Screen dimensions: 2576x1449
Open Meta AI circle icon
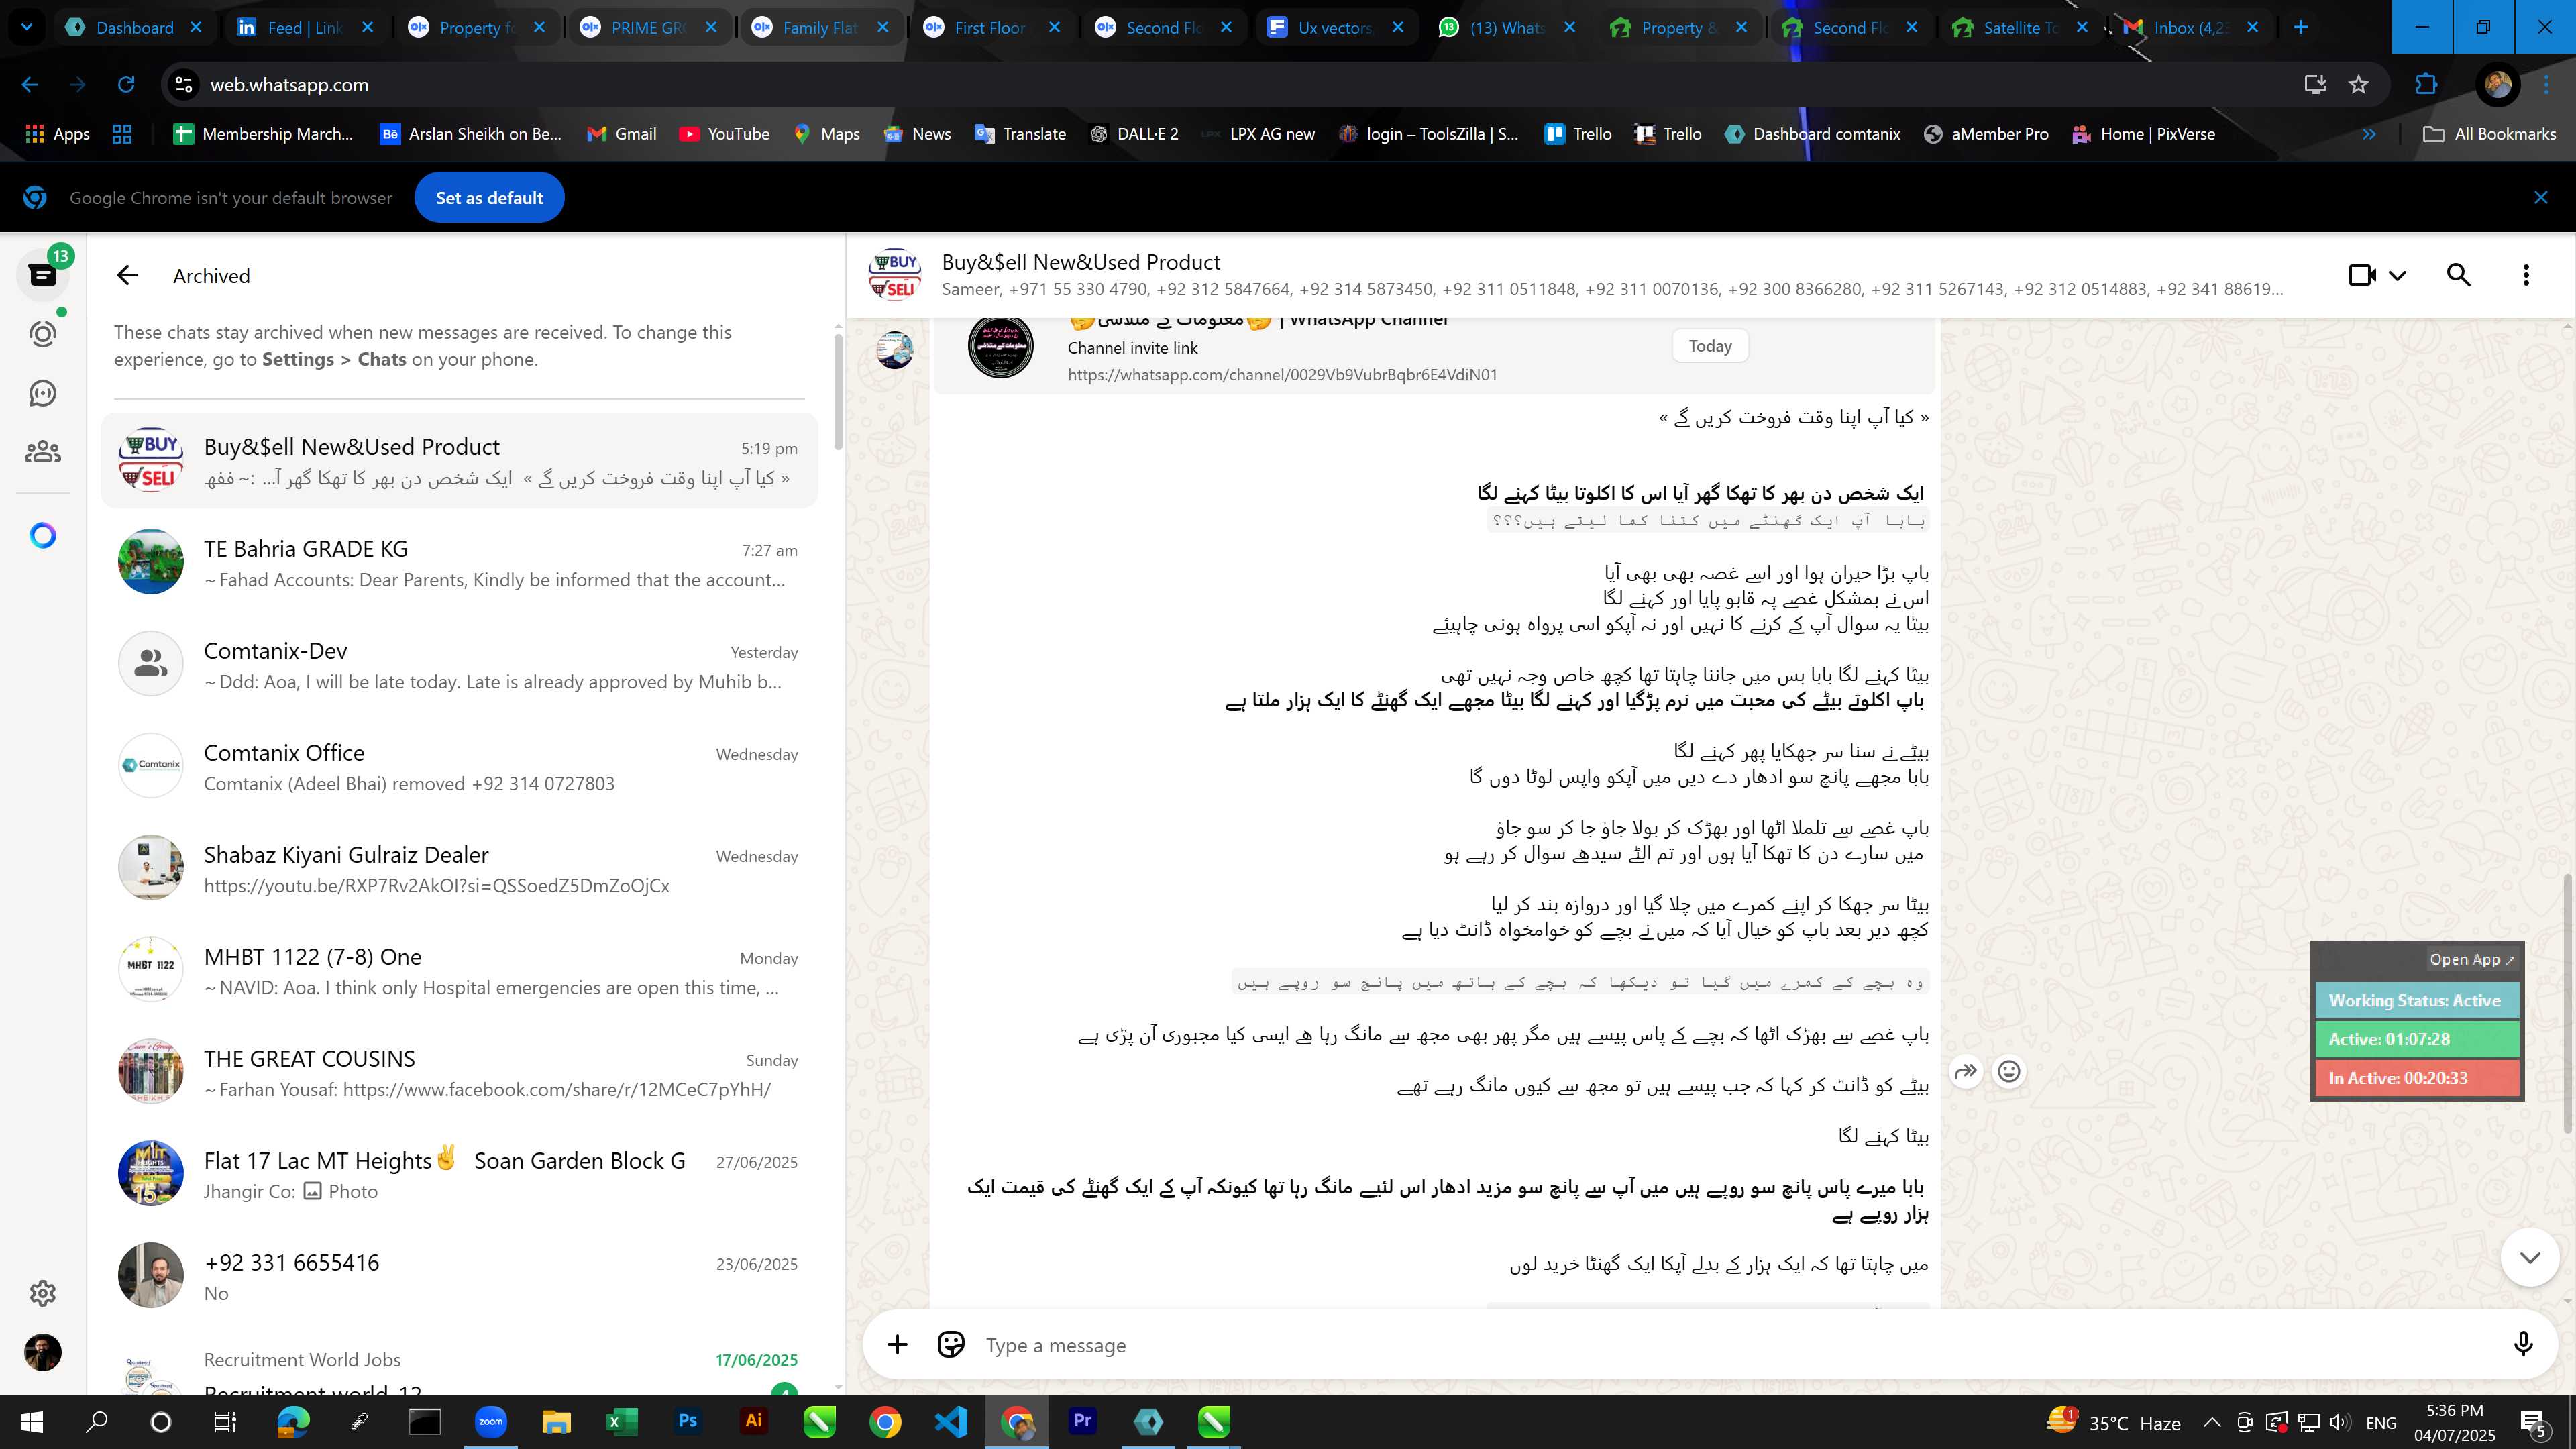click(x=42, y=536)
